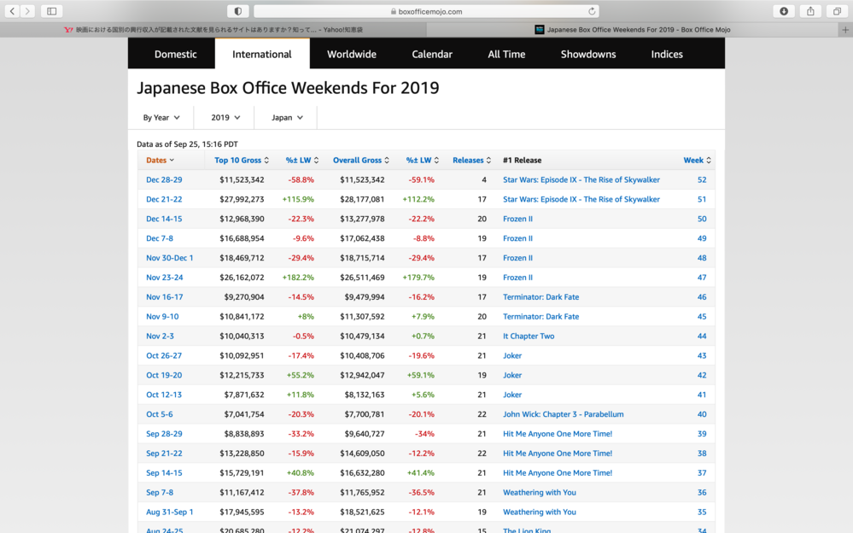Open the Safari share menu
The image size is (853, 533).
click(x=810, y=11)
